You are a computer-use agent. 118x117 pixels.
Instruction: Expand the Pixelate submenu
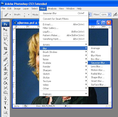coord(64,63)
